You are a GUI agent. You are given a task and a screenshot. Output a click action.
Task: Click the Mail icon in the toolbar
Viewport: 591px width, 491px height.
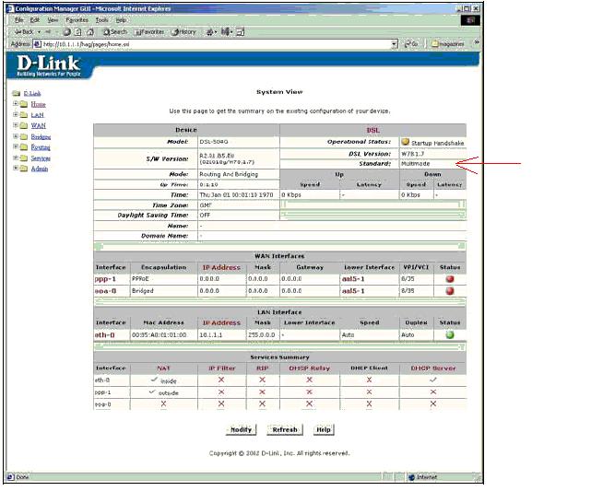(210, 32)
